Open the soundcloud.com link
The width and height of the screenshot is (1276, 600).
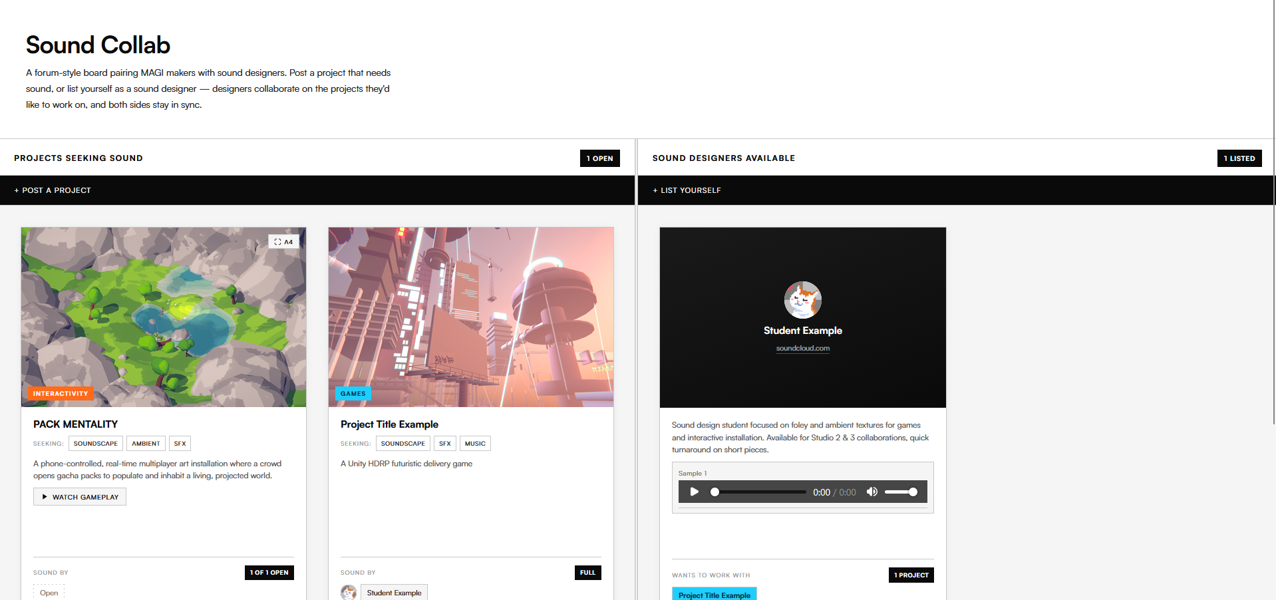click(802, 349)
